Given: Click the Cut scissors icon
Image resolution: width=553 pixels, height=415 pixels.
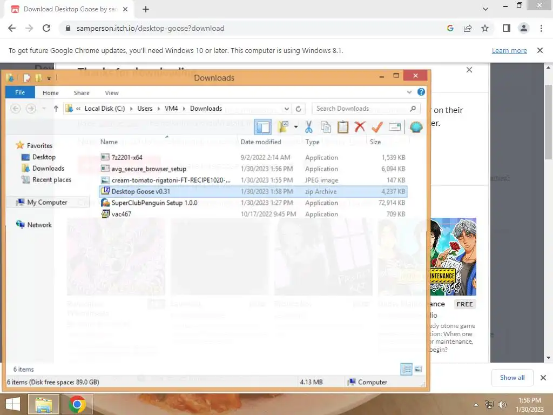Looking at the screenshot, I should coord(309,127).
